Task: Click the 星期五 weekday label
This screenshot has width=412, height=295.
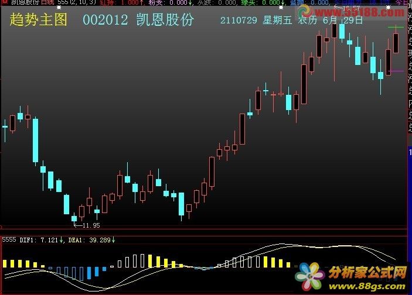Action: (277, 20)
